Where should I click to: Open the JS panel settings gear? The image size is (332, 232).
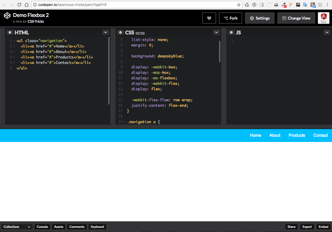click(231, 32)
